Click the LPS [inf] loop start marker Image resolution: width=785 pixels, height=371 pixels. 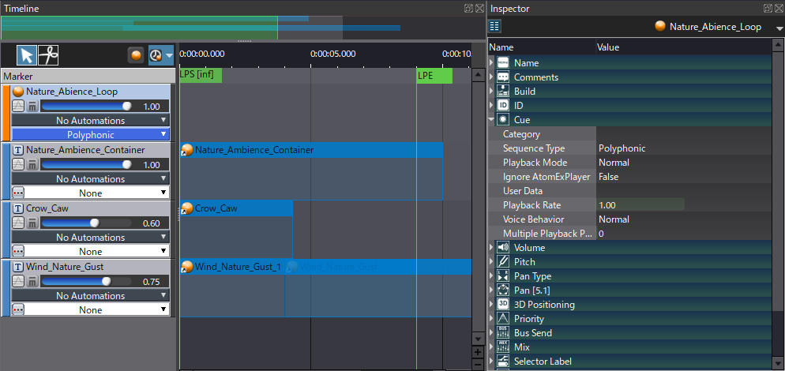pos(201,76)
